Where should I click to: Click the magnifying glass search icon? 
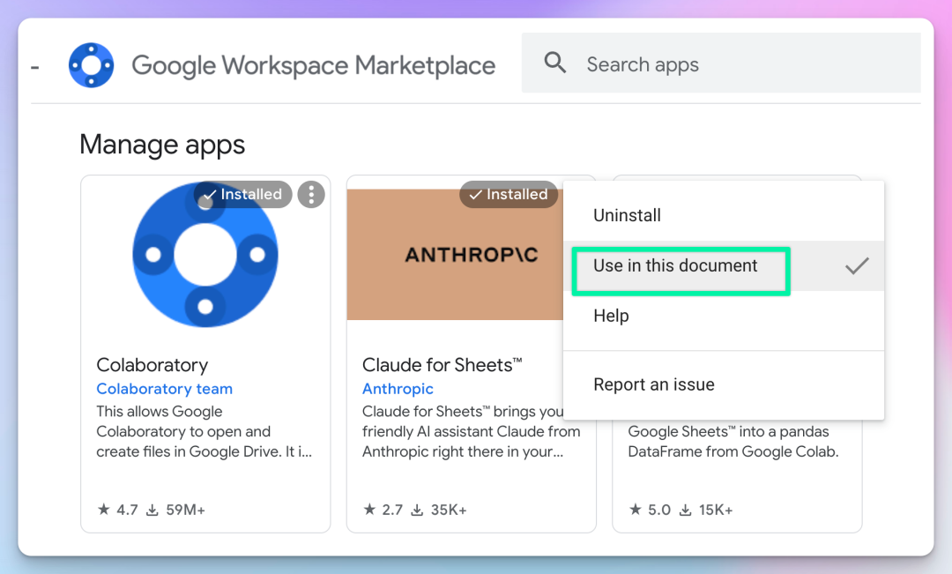point(555,63)
